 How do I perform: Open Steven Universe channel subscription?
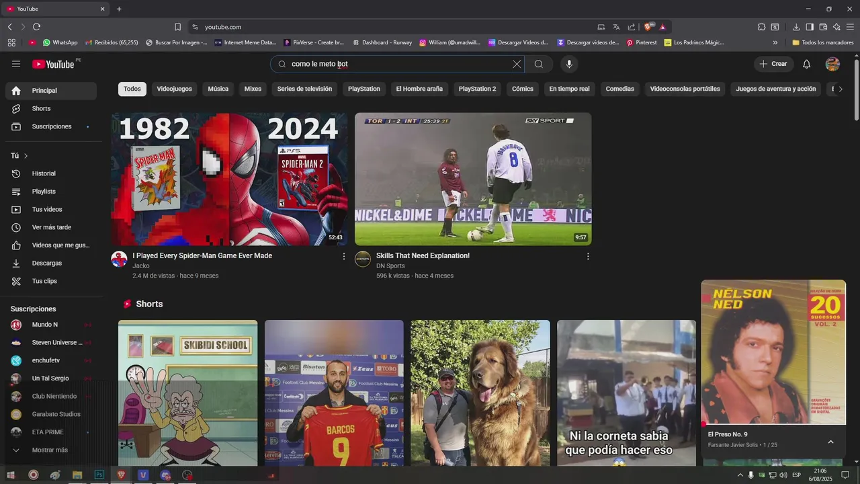pyautogui.click(x=51, y=342)
